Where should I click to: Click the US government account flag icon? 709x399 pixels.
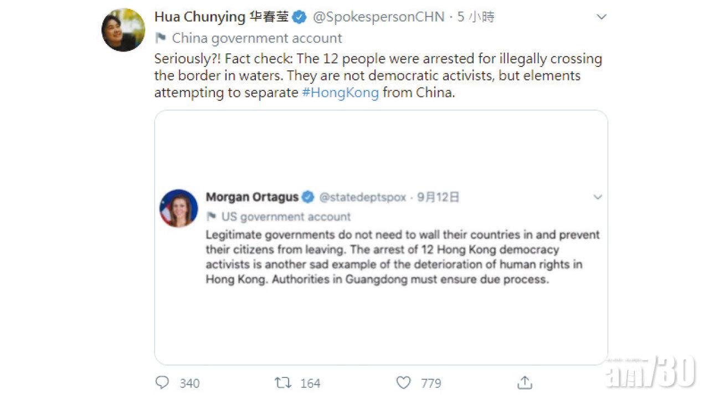click(x=211, y=217)
